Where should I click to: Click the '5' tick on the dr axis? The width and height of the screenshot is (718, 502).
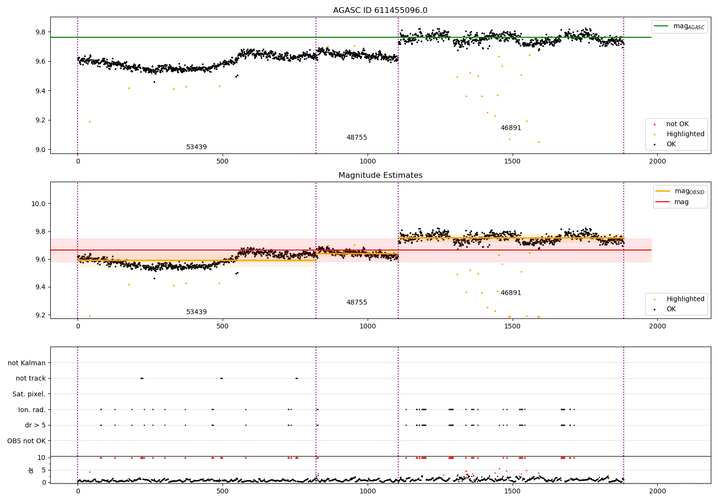44,470
